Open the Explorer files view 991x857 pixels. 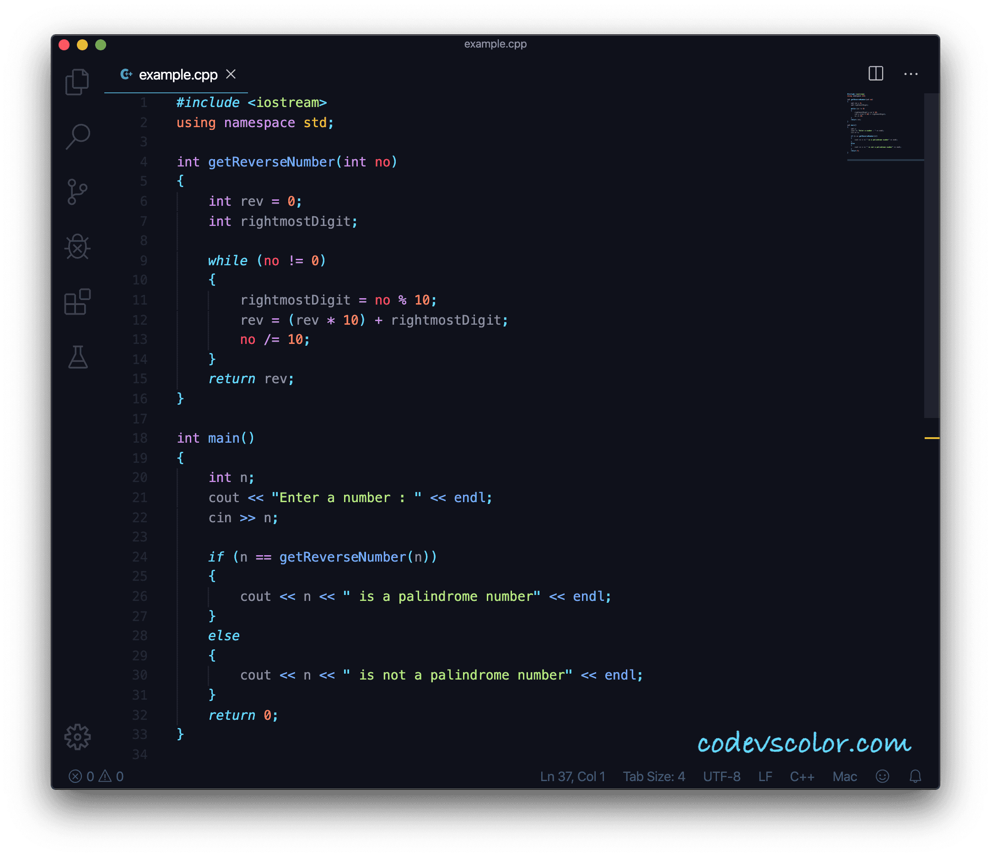tap(77, 82)
